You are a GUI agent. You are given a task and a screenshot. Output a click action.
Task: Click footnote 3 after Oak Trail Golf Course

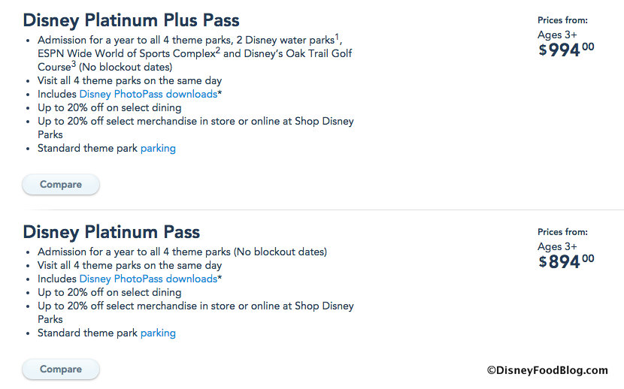[x=74, y=63]
